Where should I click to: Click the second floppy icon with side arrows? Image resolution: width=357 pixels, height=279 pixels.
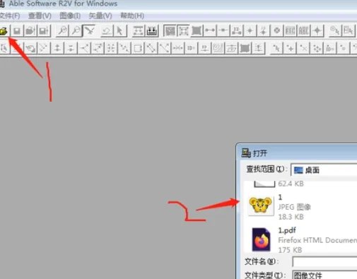[44, 31]
